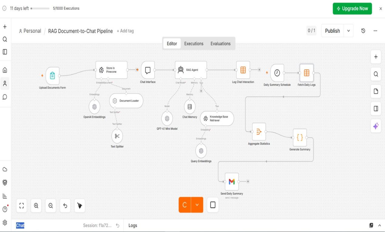Image resolution: width=385 pixels, height=232 pixels.
Task: Open the Chat Memory node
Action: click(190, 107)
